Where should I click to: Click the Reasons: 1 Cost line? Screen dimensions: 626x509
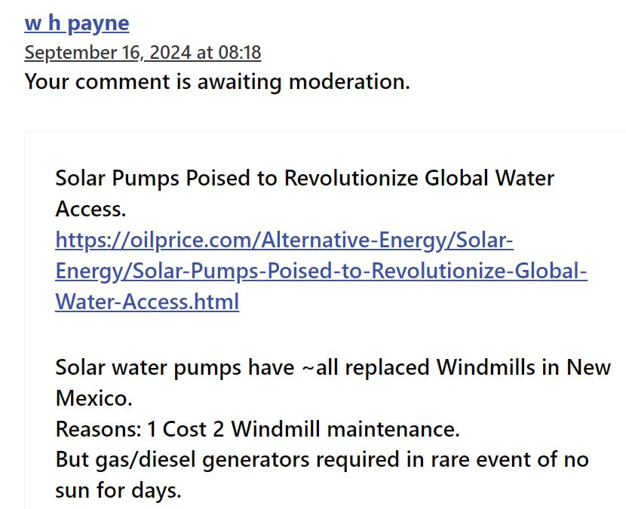(x=257, y=430)
